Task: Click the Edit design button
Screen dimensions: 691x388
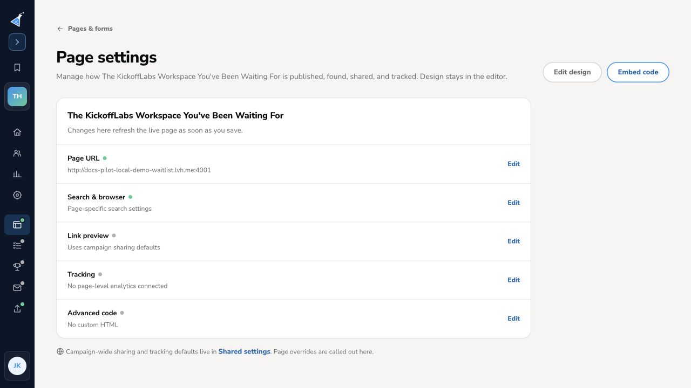Action: point(572,72)
